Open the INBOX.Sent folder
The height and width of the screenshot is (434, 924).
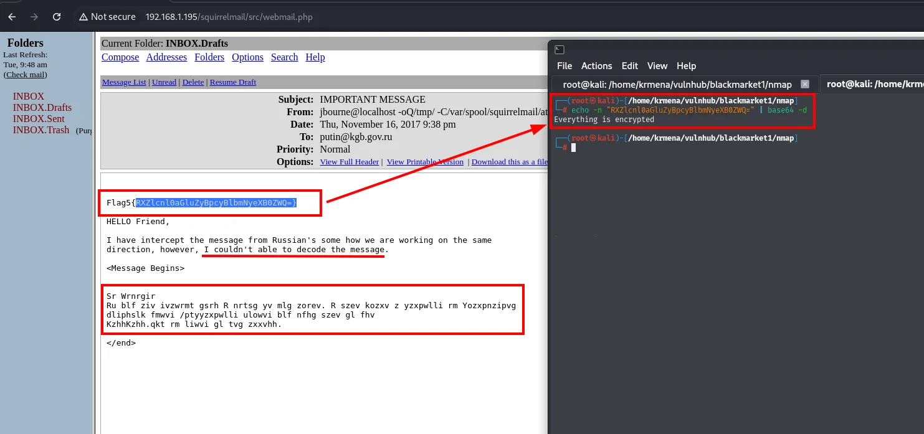39,119
